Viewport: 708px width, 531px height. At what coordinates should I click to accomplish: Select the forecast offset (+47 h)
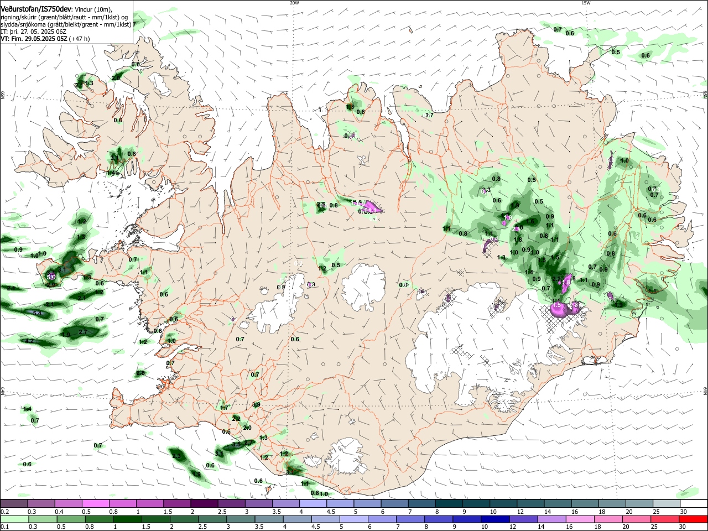coord(80,39)
